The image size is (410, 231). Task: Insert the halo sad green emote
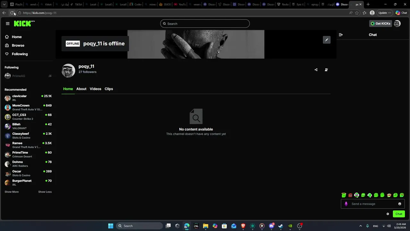(x=344, y=195)
